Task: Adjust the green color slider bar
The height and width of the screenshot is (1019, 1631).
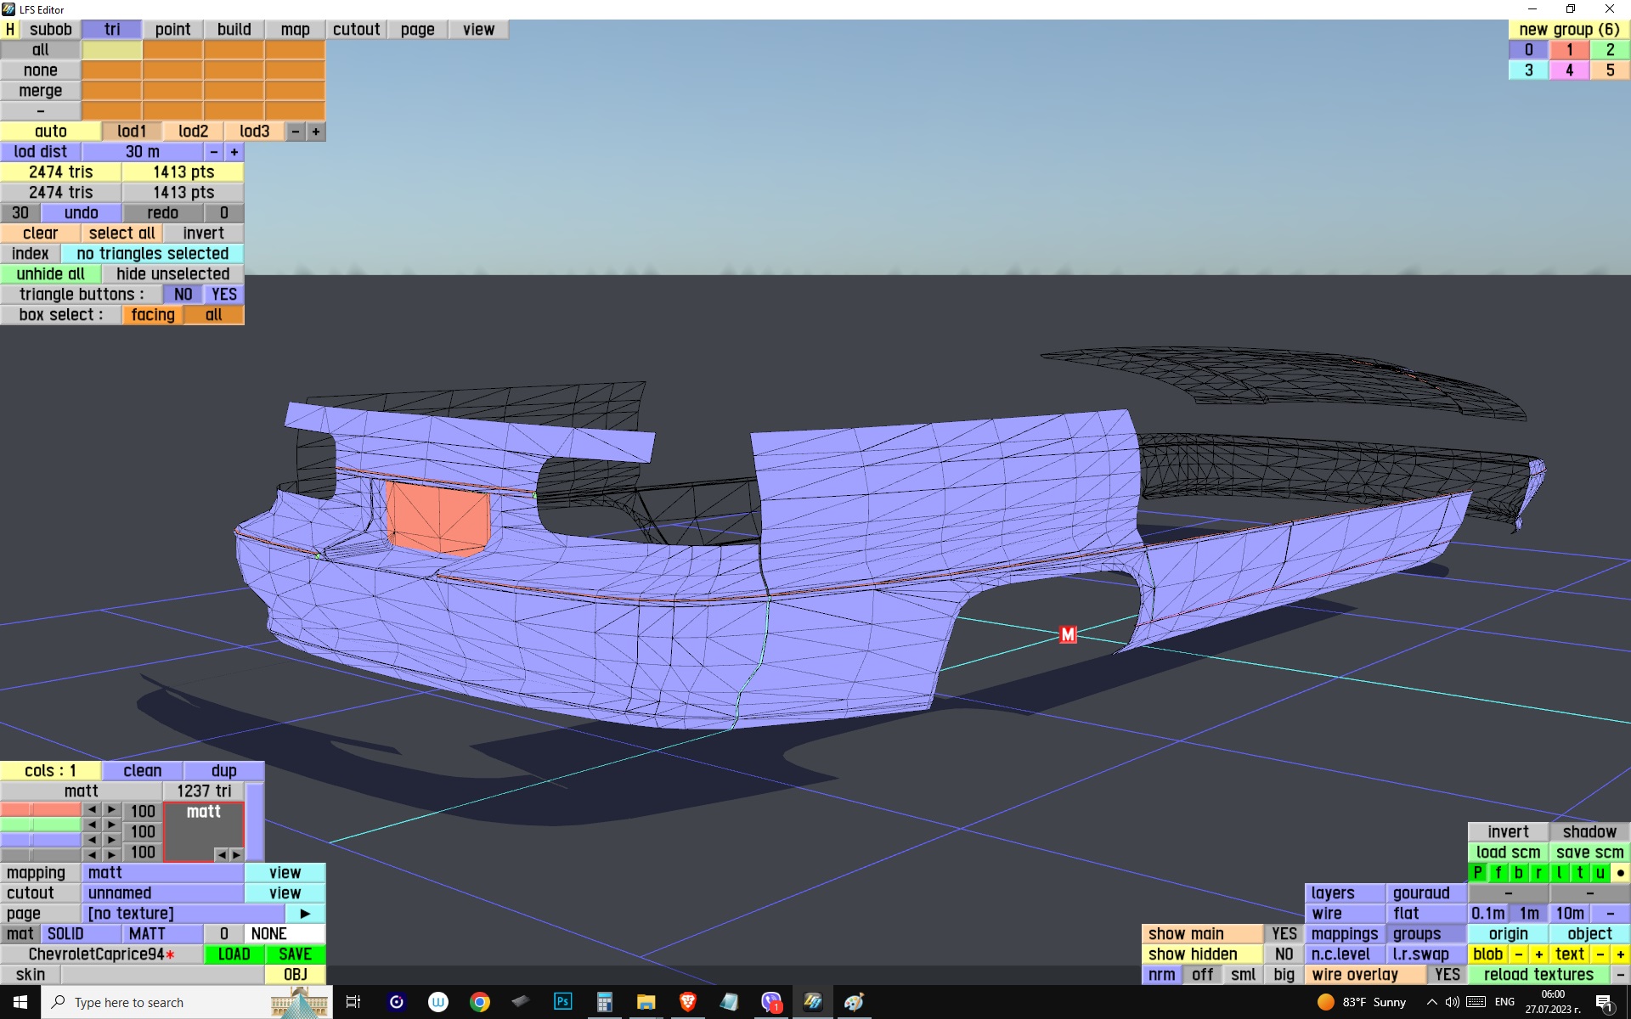Action: [x=41, y=825]
